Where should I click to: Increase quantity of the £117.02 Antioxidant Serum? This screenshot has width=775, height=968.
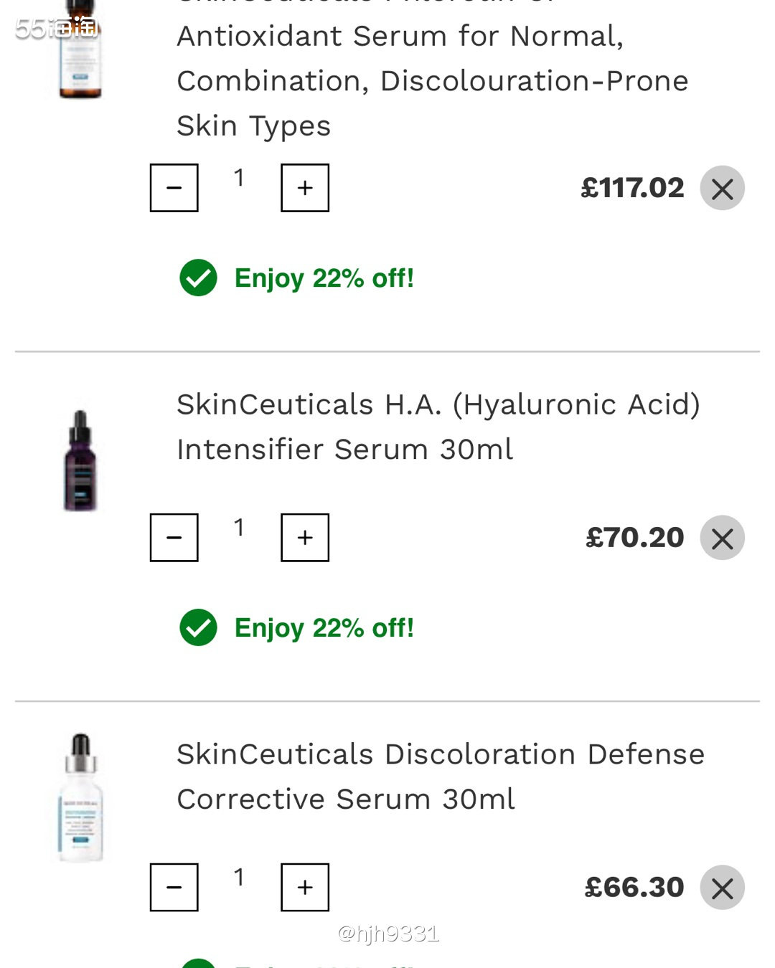click(305, 188)
